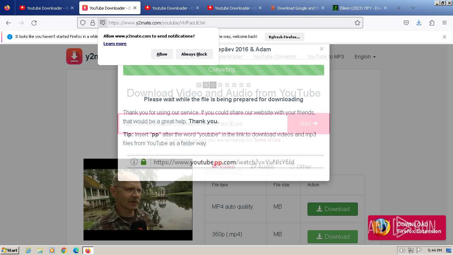Screen dimensions: 453x255
Task: Open the Windows Start menu
Action: (x=10, y=250)
